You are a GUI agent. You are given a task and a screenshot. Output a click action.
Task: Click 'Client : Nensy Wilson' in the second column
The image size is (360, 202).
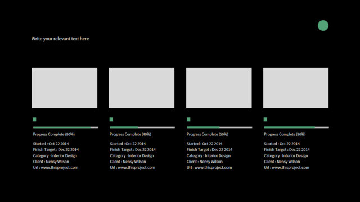[128, 162]
